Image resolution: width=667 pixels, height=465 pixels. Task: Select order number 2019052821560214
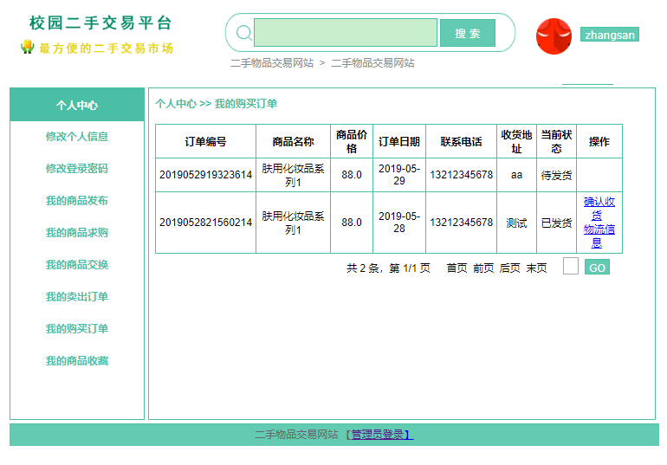206,223
